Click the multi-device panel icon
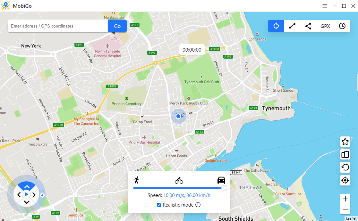 tap(345, 154)
